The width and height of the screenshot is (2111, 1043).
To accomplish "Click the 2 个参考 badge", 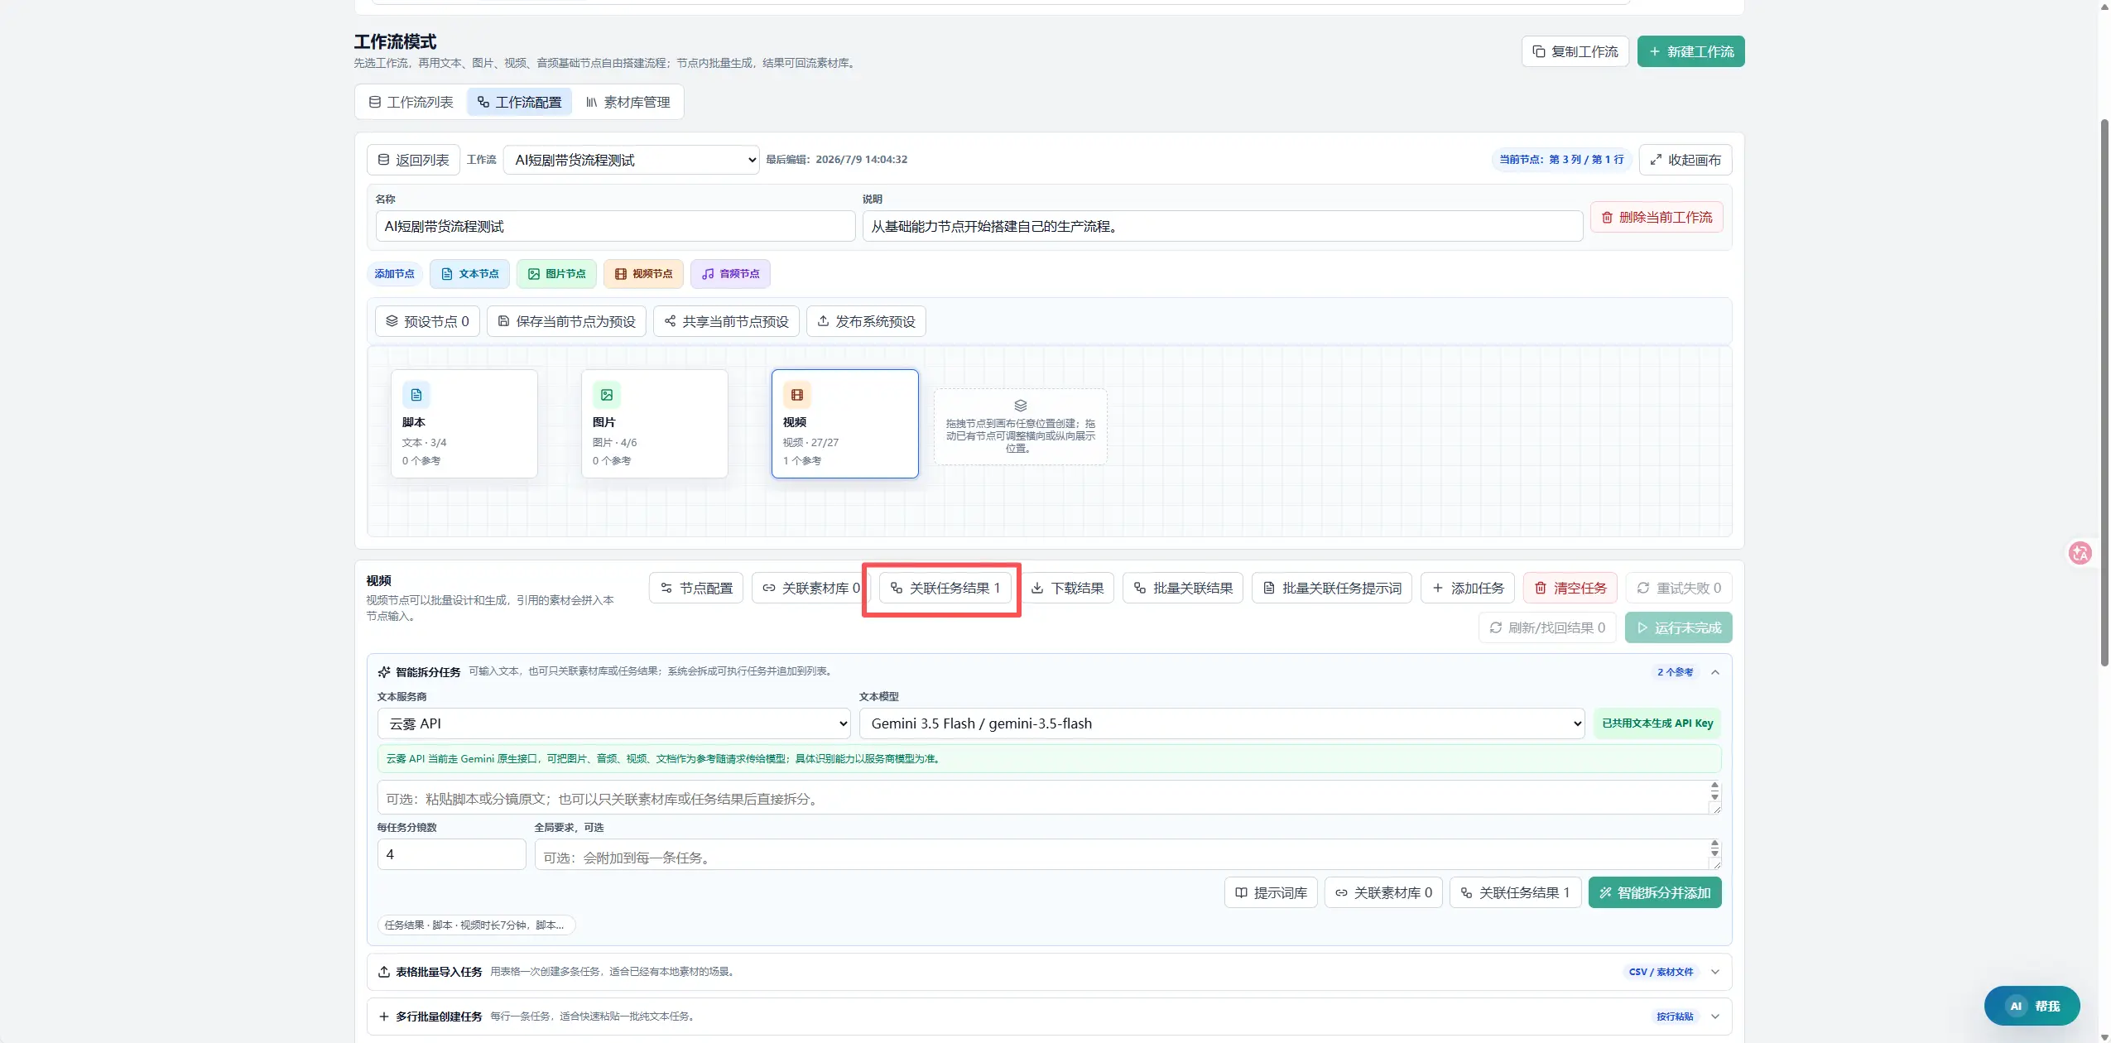I will 1675,672.
